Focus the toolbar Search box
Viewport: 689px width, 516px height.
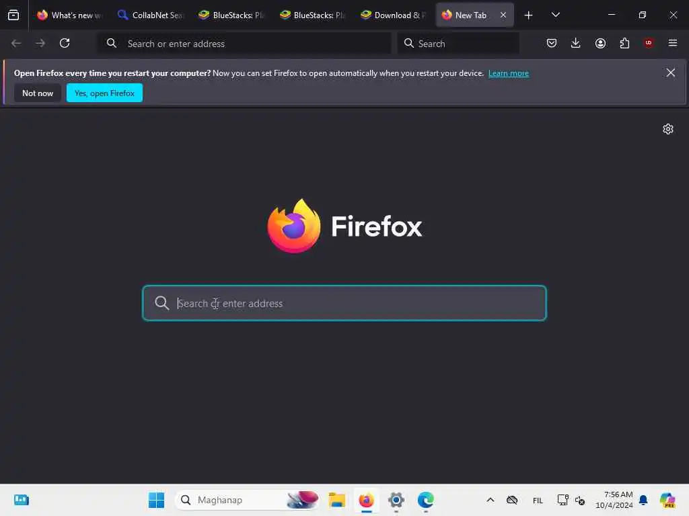[x=459, y=44]
